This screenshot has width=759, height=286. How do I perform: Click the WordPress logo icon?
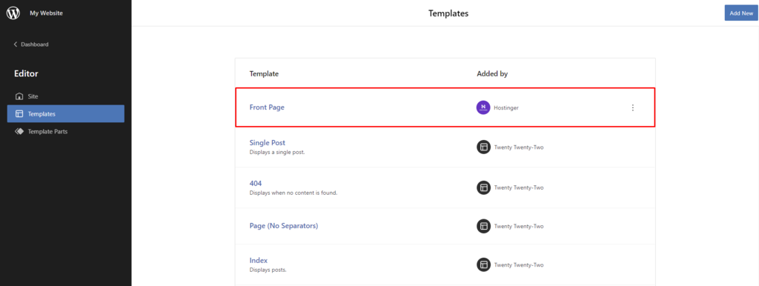coord(13,13)
